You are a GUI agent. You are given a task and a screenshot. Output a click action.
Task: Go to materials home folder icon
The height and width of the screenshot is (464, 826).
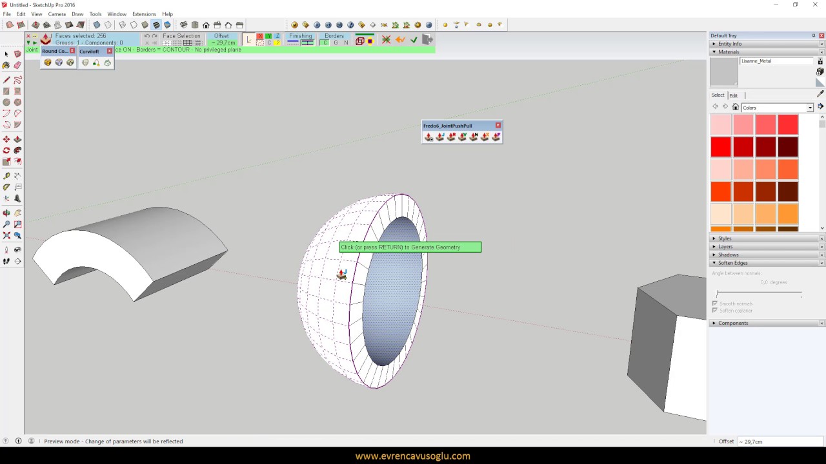735,107
